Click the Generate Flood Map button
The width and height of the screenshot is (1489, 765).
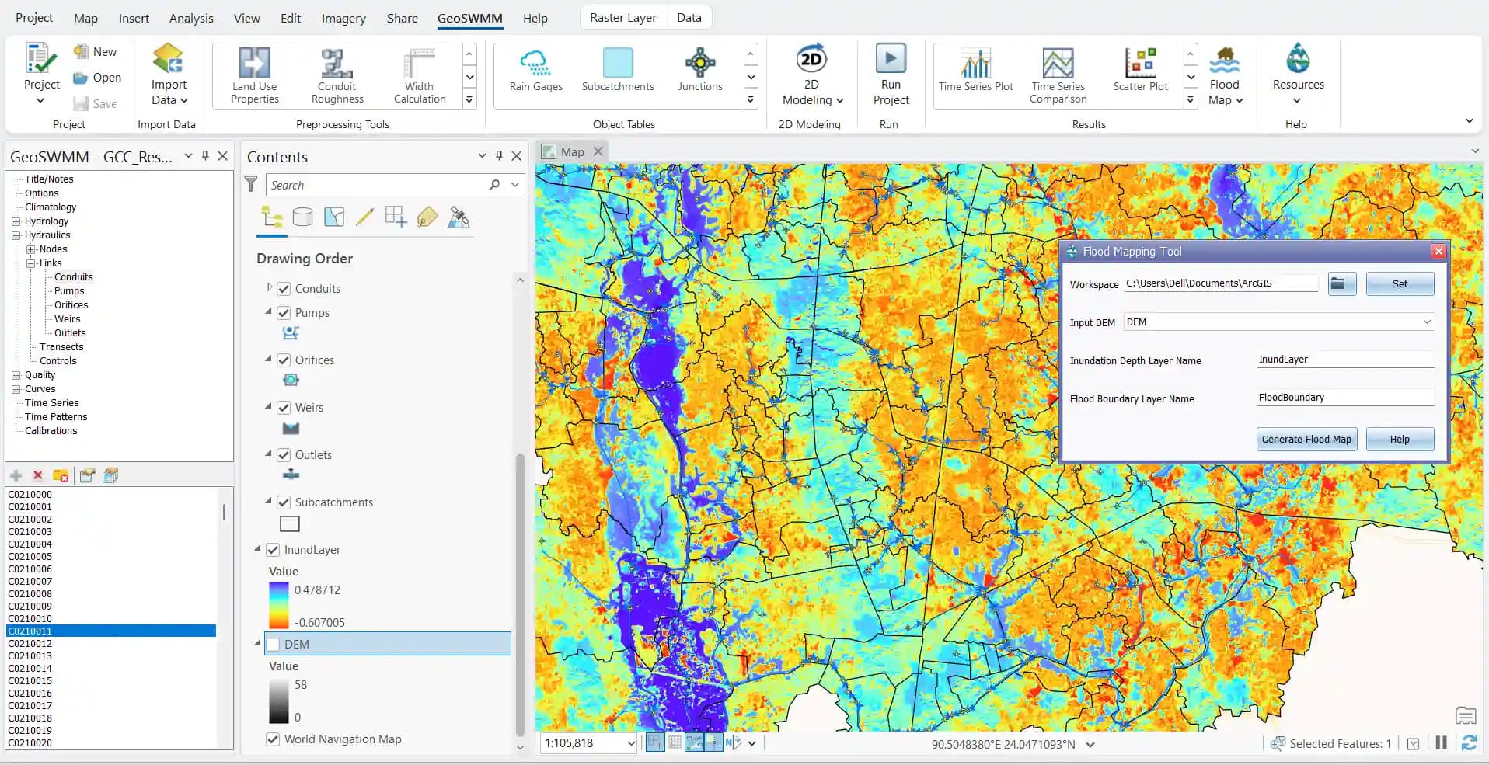(1306, 439)
